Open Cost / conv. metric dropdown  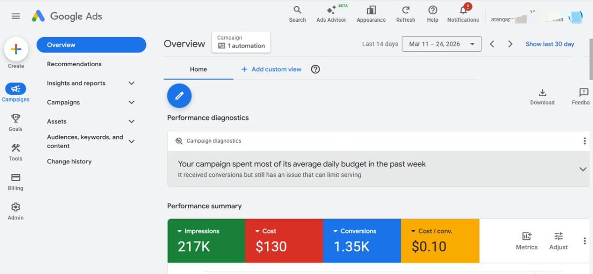(431, 231)
